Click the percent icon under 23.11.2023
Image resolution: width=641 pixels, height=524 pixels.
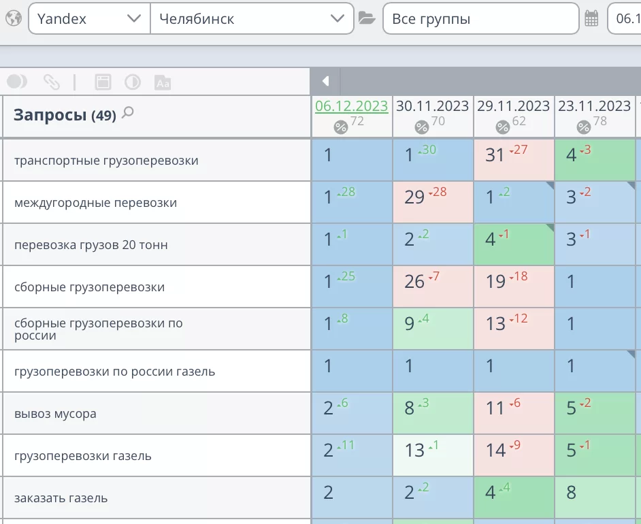pyautogui.click(x=583, y=127)
